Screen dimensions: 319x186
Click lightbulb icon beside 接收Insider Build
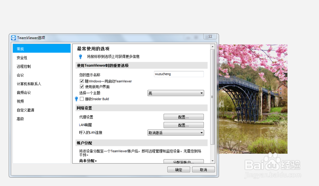(77, 99)
